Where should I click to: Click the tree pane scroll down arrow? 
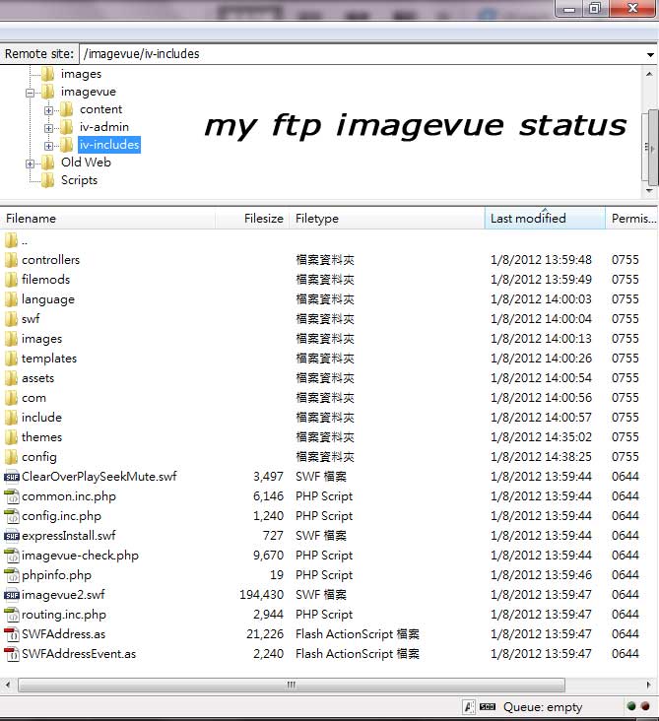(x=649, y=190)
